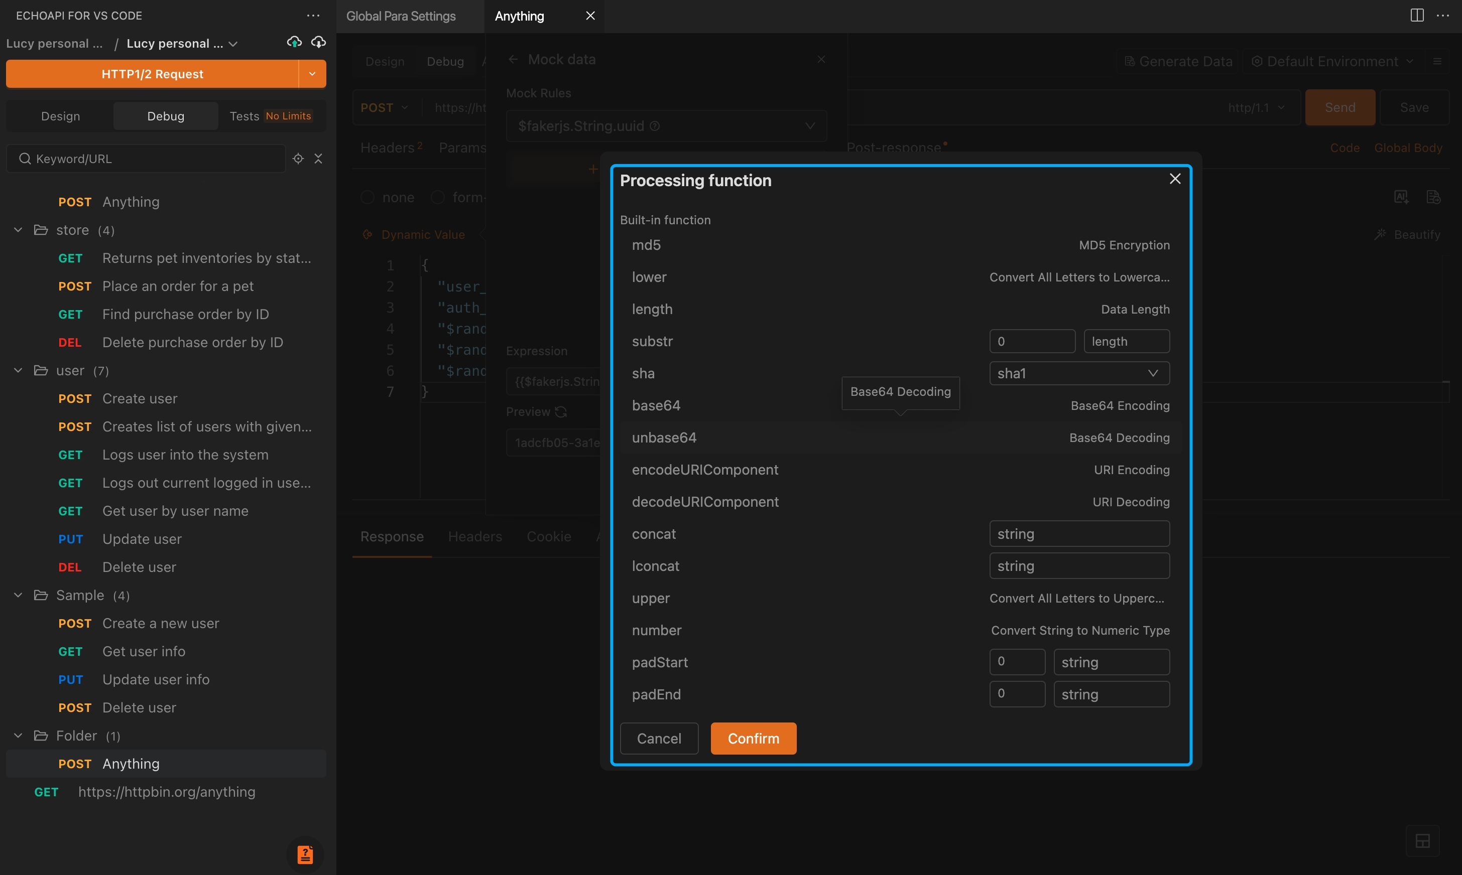Switch to the sidebar Design tab

click(60, 116)
